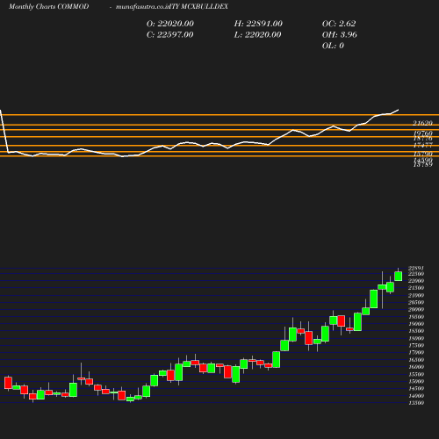Click the 15000 price axis label

point(416,381)
